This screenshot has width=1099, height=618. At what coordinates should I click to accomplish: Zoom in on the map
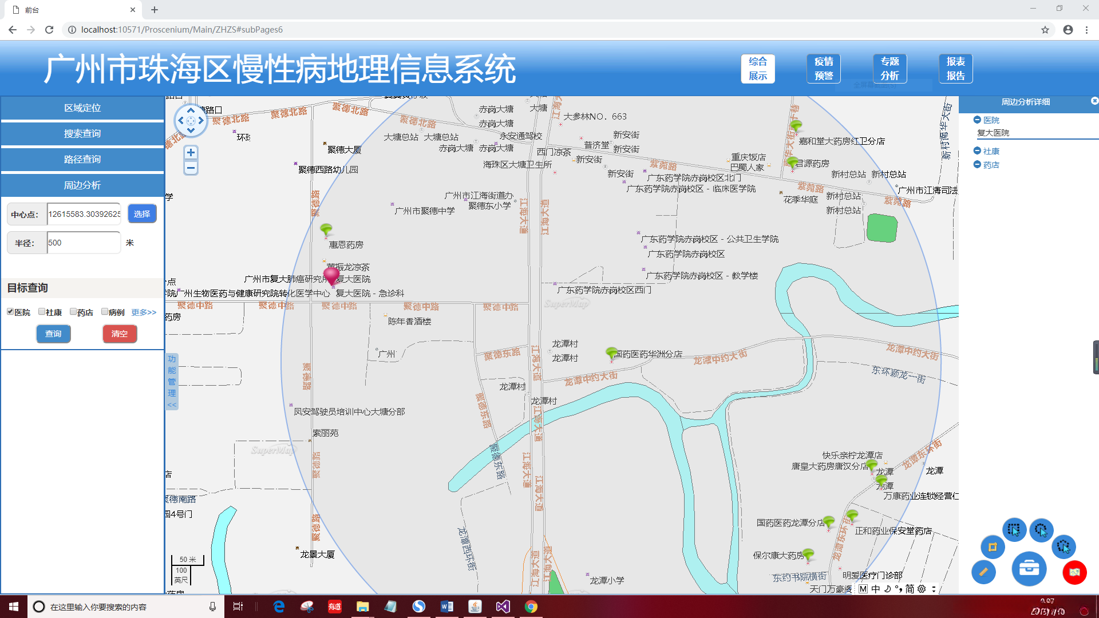click(x=191, y=153)
